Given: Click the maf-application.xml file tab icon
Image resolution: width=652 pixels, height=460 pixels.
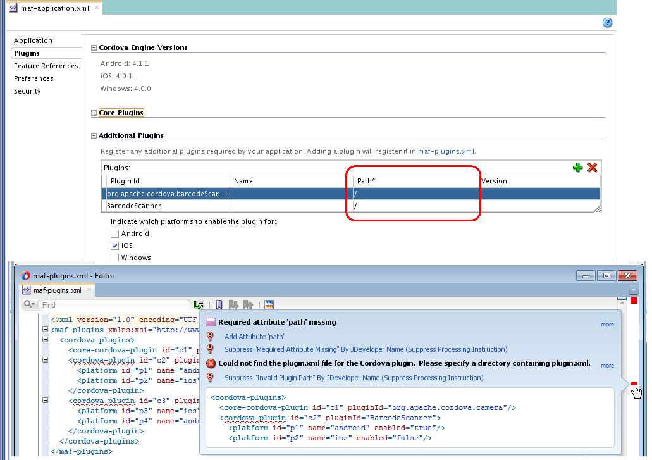Looking at the screenshot, I should 13,8.
